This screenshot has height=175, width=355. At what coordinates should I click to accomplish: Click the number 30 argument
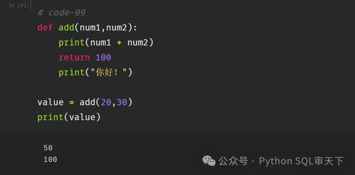tap(122, 102)
